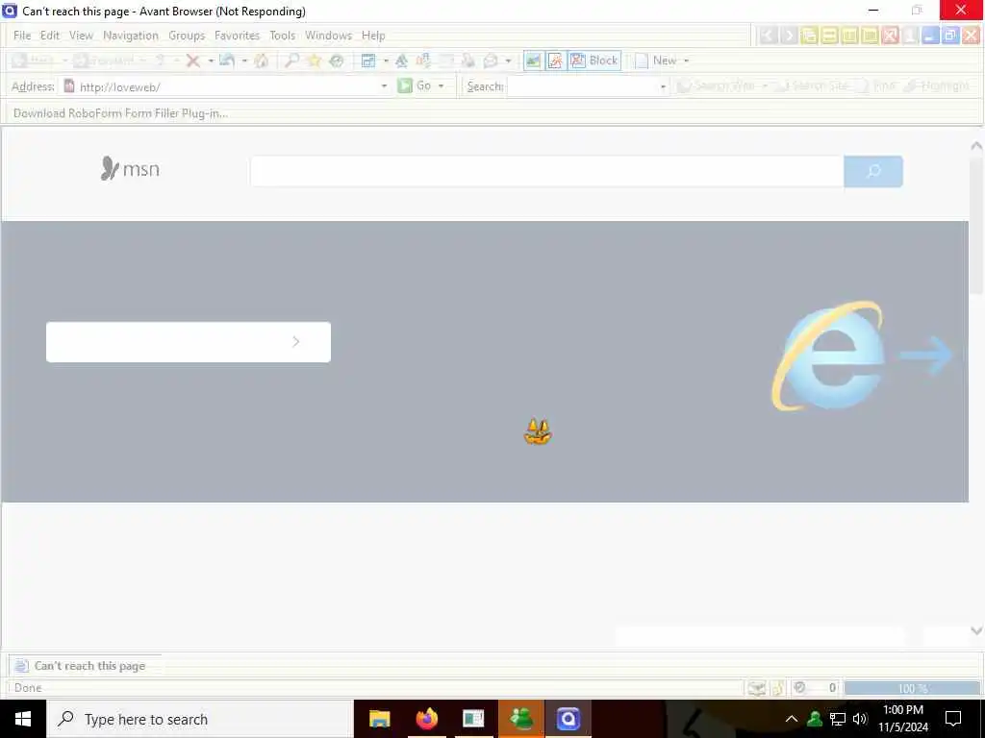
Task: Click the Refresh page toolbar icon
Action: tap(227, 61)
